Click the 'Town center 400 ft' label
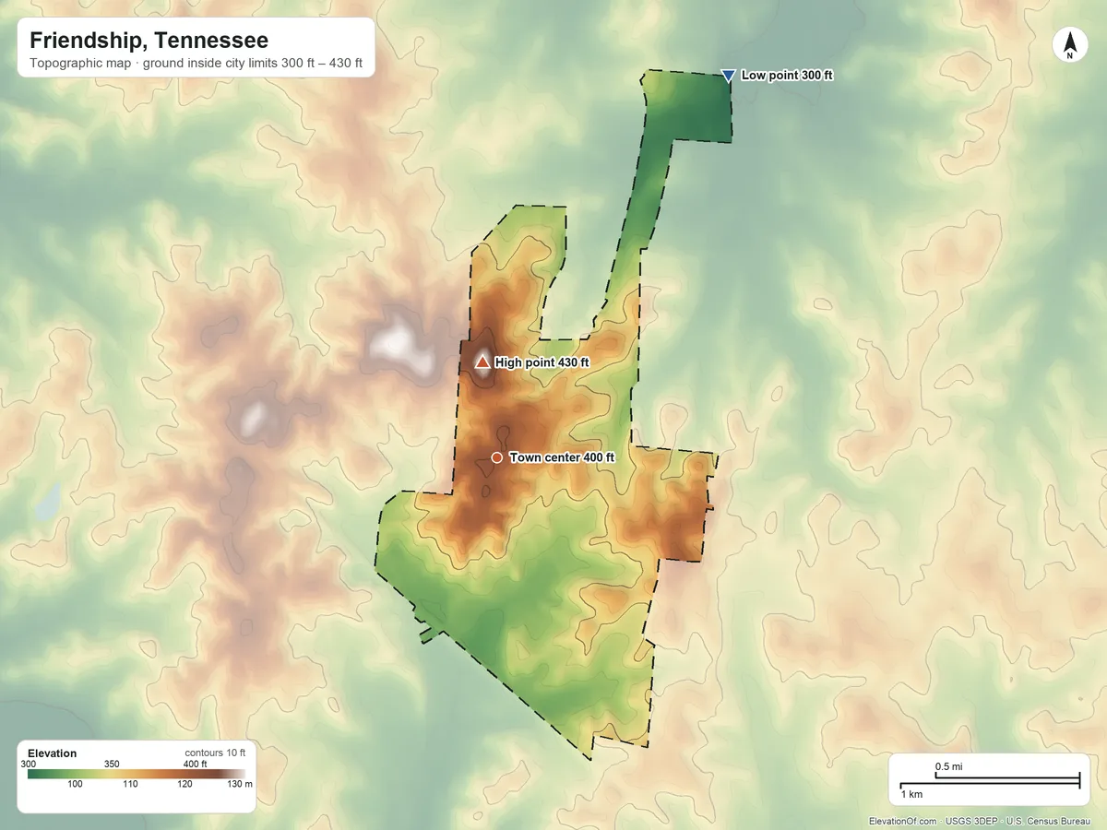 [x=562, y=457]
